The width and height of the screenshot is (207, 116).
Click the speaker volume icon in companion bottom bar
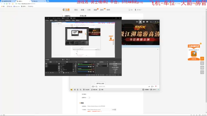point(75,89)
